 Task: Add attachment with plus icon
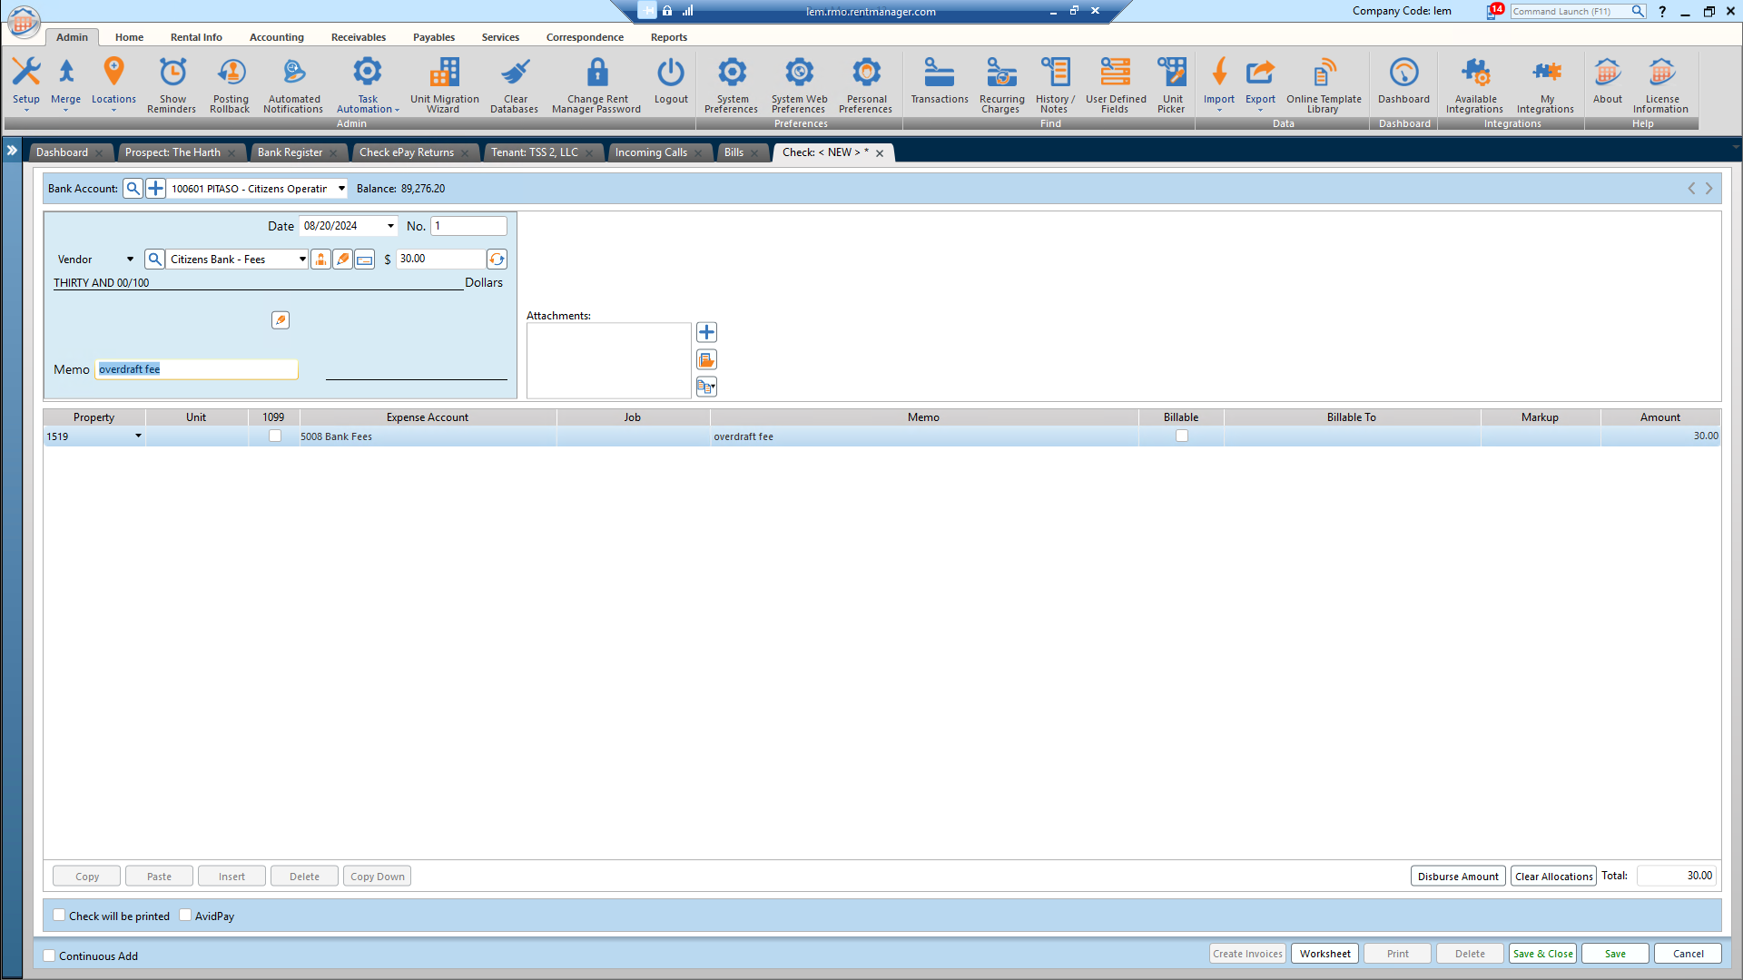click(x=706, y=333)
